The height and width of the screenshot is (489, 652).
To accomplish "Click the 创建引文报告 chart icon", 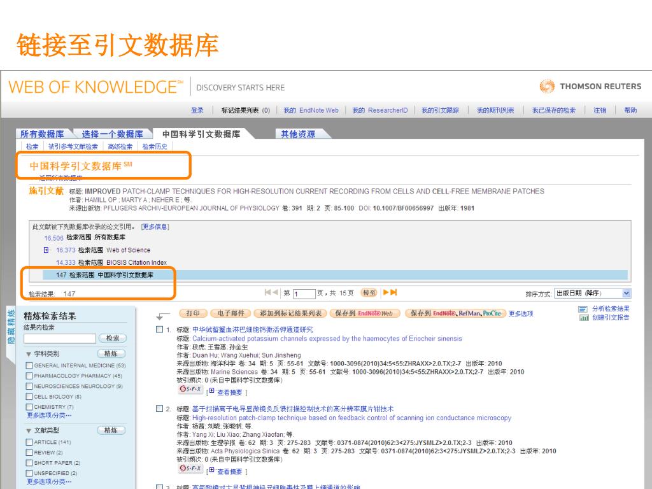I will point(584,318).
